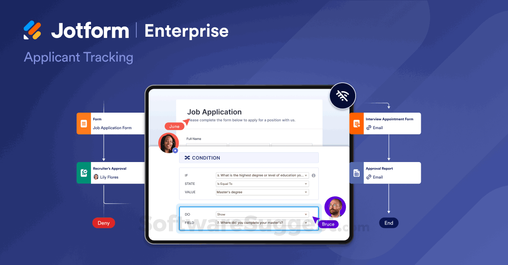Click the red Deny button

(x=103, y=223)
